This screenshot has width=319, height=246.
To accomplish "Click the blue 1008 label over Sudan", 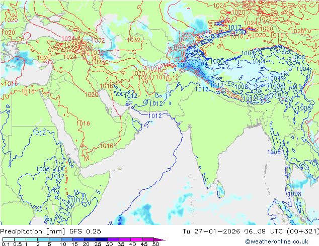I will tap(43, 169).
